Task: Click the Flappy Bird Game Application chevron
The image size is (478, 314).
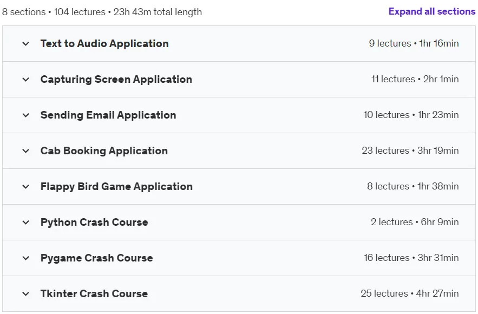Action: pyautogui.click(x=26, y=187)
